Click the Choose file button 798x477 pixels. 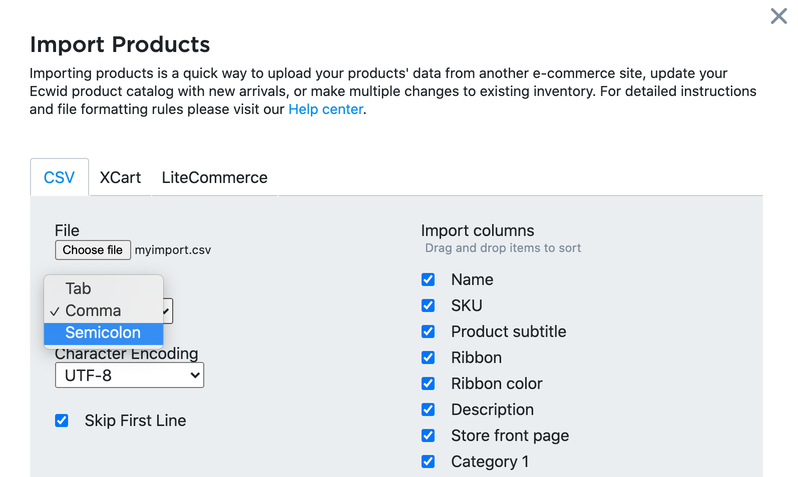[x=93, y=250]
